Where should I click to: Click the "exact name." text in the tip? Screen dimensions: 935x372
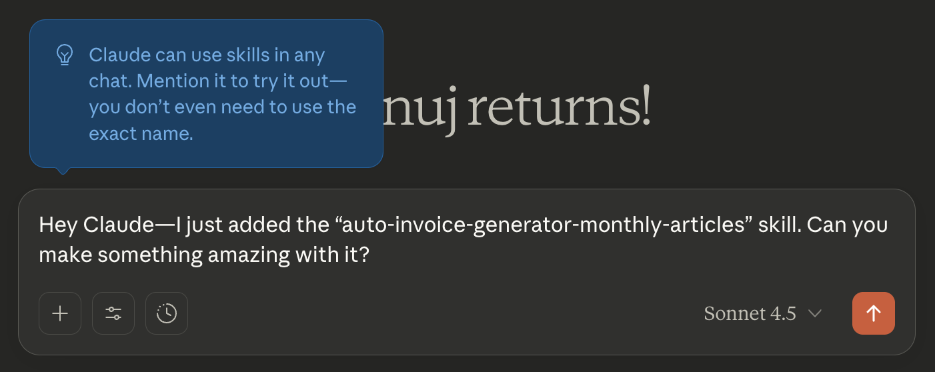point(141,134)
